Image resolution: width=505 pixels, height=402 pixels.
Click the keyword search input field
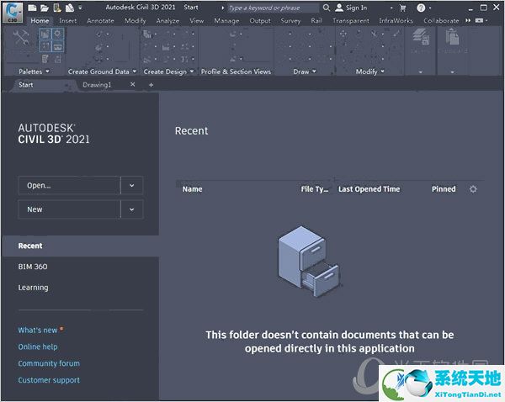pyautogui.click(x=273, y=8)
